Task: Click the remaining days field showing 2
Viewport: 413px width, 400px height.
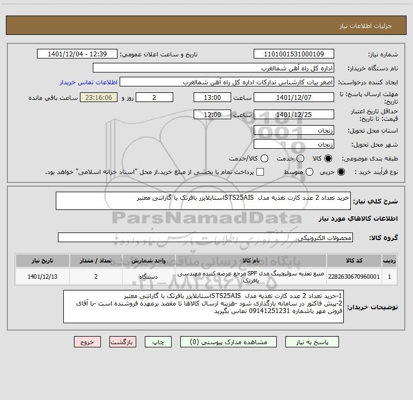Action: 154,97
